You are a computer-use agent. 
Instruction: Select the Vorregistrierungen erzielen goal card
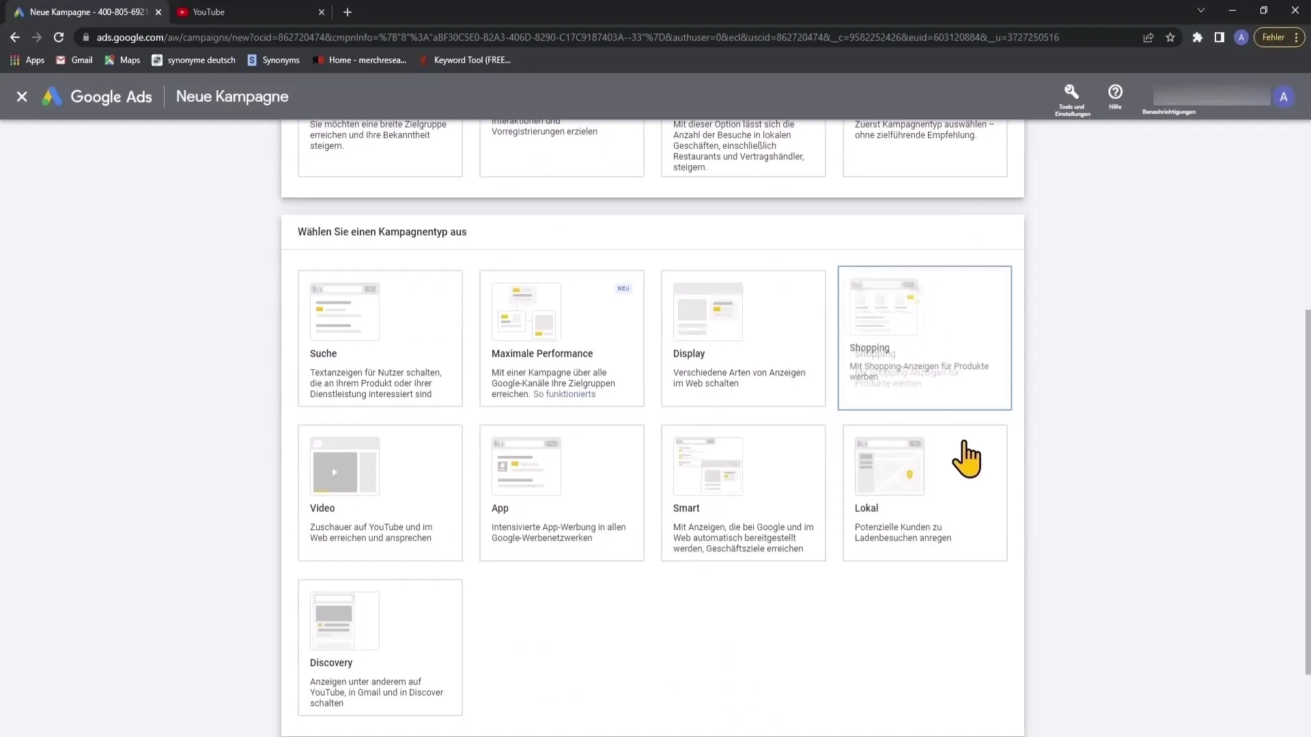point(562,148)
